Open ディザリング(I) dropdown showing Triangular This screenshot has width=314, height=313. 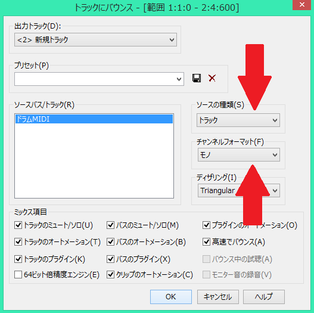coord(239,191)
